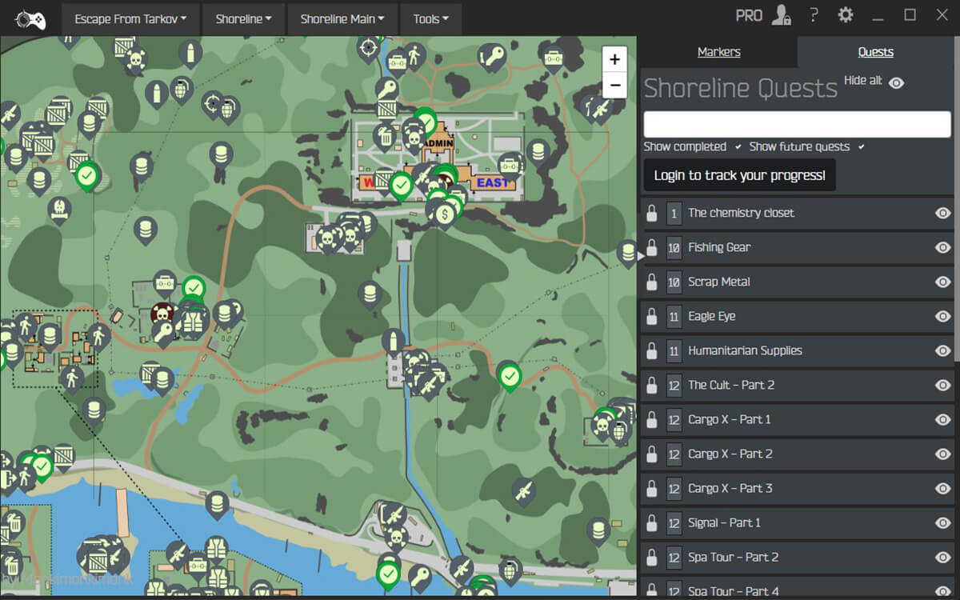Click the tactical vest marker beside dark red skull
This screenshot has height=600, width=960.
coord(192,322)
